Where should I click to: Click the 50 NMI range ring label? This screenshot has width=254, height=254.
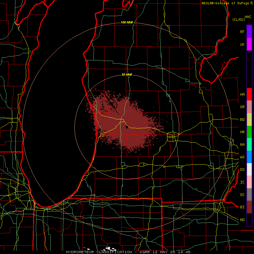pos(127,75)
